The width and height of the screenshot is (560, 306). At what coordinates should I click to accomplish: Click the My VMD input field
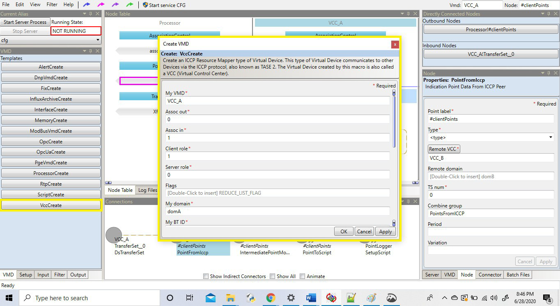[x=278, y=101]
